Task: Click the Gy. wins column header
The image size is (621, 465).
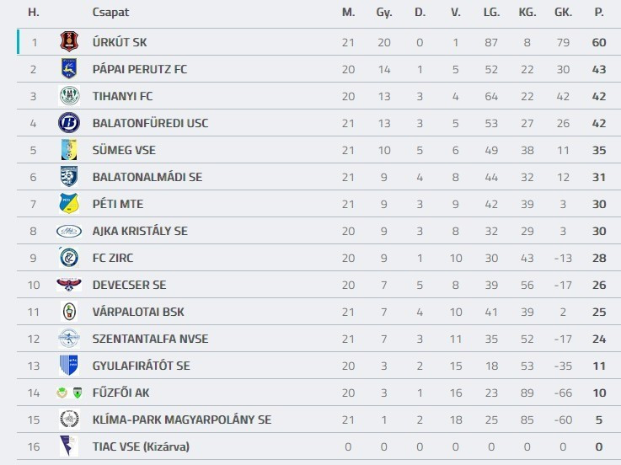Action: [384, 13]
